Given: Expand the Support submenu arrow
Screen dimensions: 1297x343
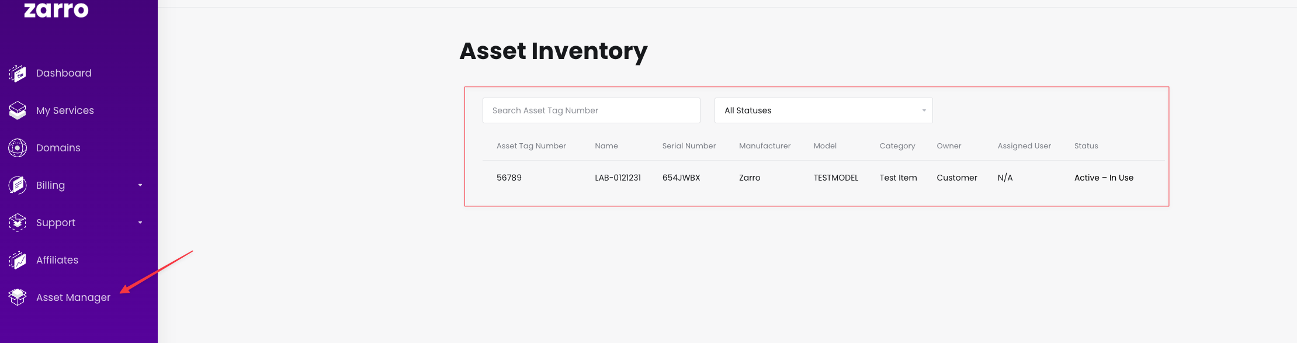Looking at the screenshot, I should pos(140,223).
